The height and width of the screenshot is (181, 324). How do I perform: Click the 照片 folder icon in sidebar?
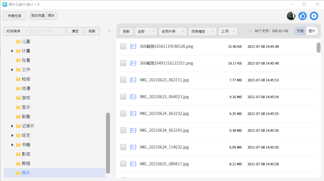click(18, 173)
